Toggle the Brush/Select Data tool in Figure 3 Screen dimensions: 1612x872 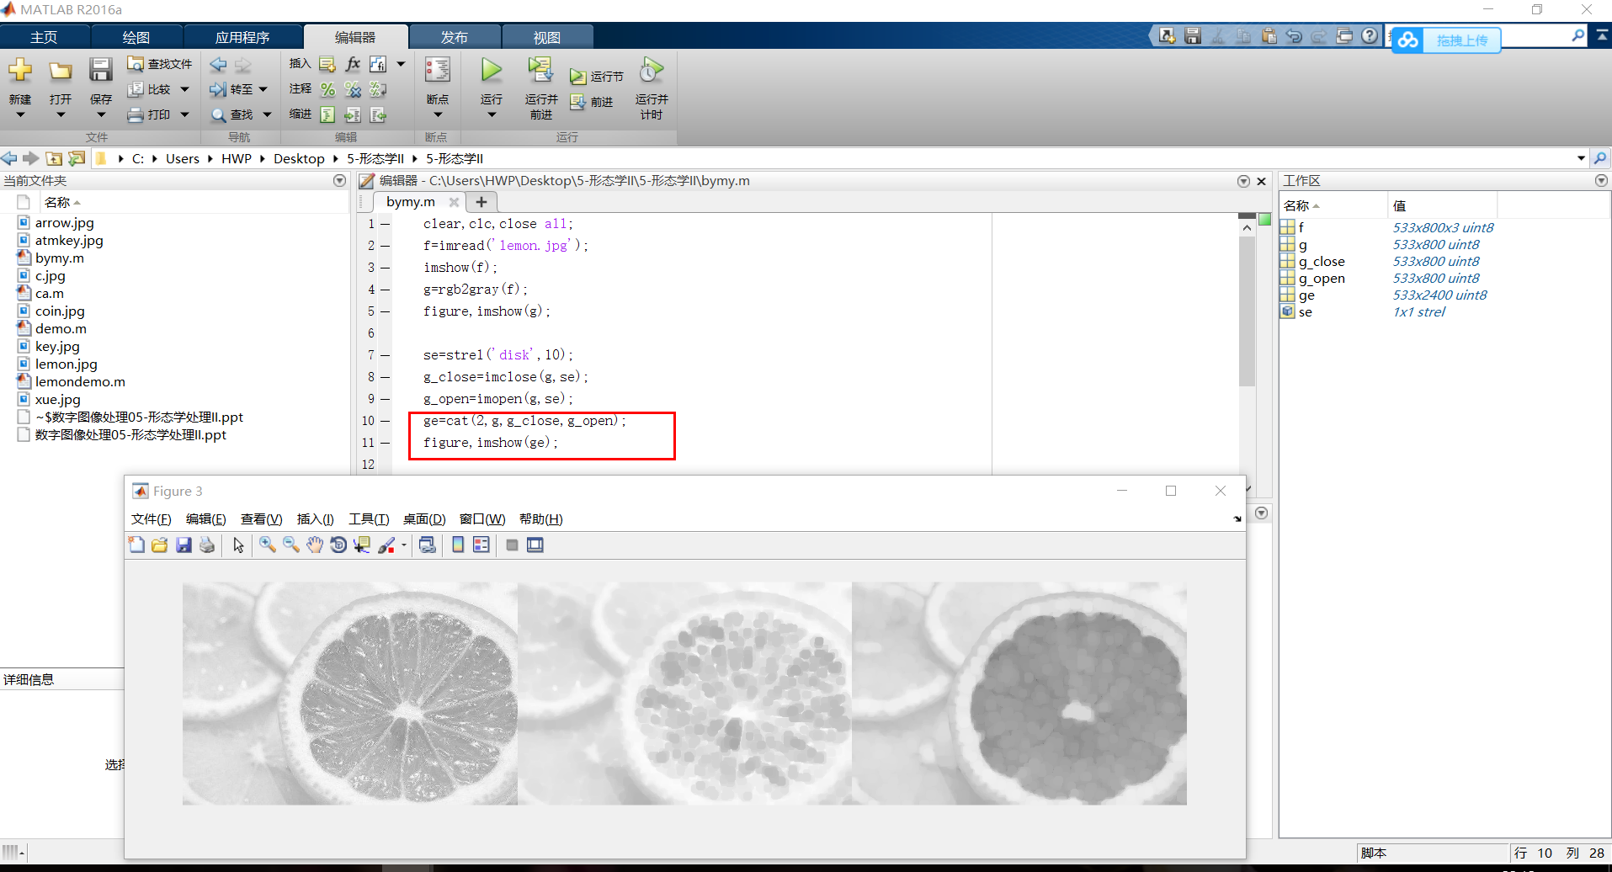tap(387, 545)
